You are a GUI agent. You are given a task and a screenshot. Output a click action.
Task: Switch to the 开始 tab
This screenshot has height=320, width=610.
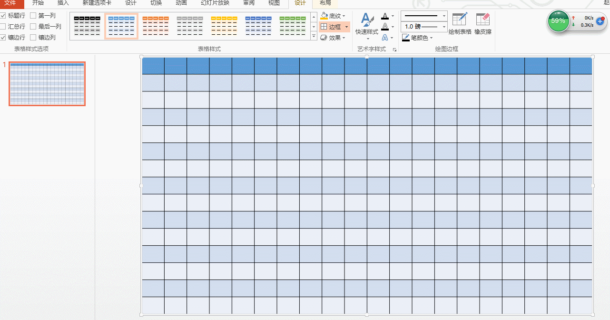click(38, 3)
